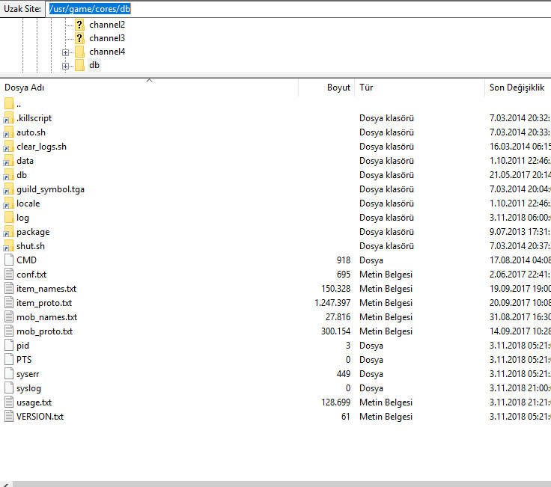Screen dimensions: 551x487
Task: Sort files by Tür column
Action: (x=419, y=88)
